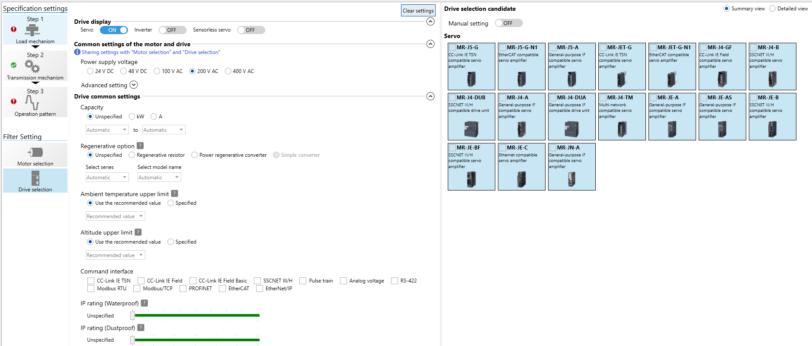Click the Clear settings button
This screenshot has width=812, height=346.
[418, 10]
